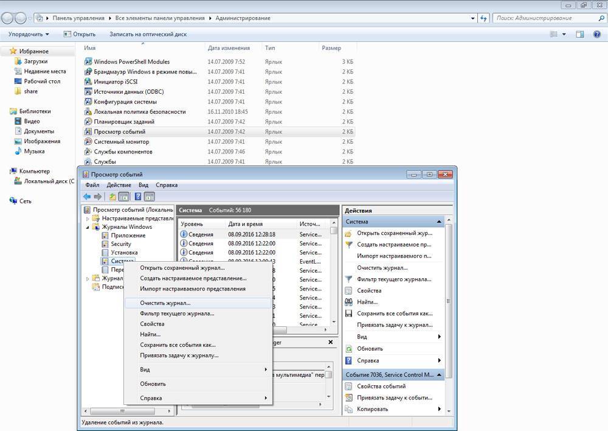Click the Security log icon in tree
The image size is (608, 431).
pos(105,244)
